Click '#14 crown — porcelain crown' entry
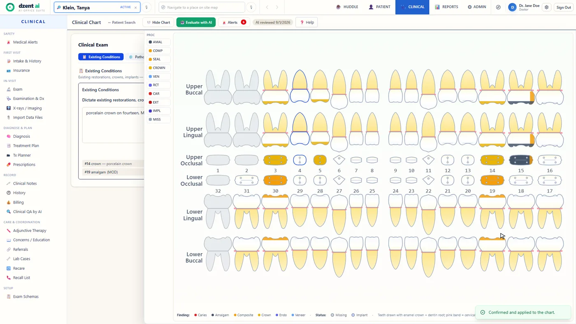 coord(113,164)
